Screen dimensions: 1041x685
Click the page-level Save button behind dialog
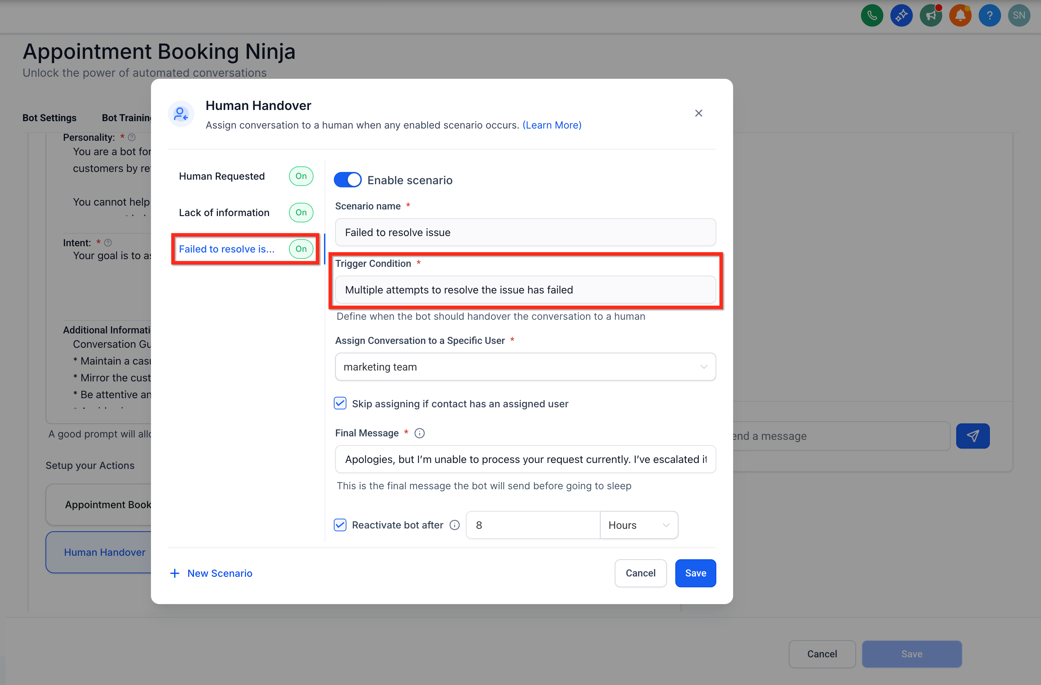click(911, 654)
